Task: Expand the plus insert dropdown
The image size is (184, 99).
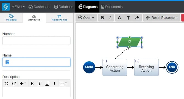Action: click(x=23, y=83)
